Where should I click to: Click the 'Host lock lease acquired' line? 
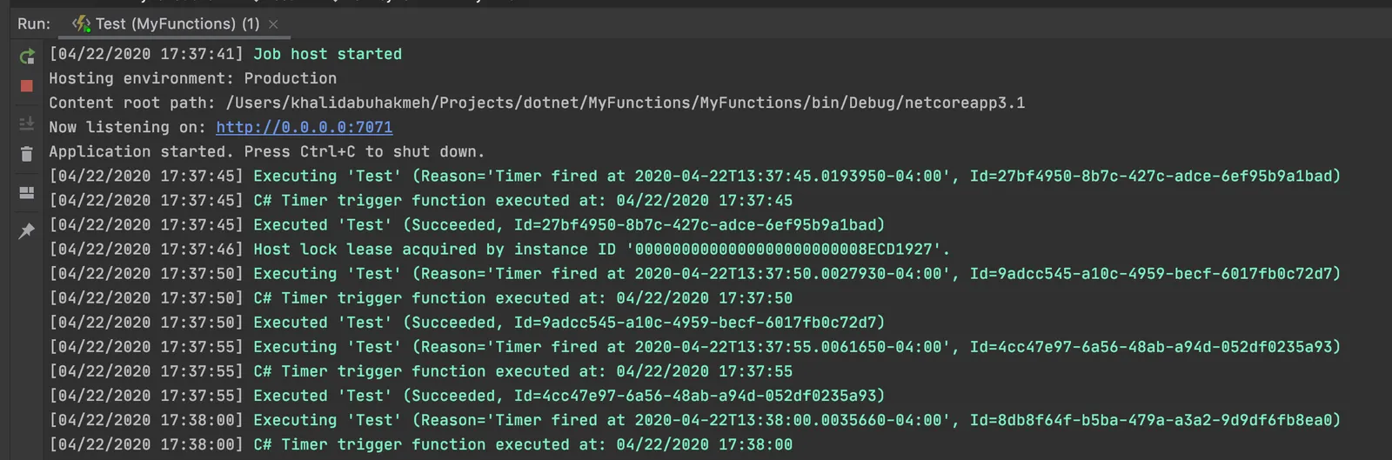pyautogui.click(x=499, y=250)
